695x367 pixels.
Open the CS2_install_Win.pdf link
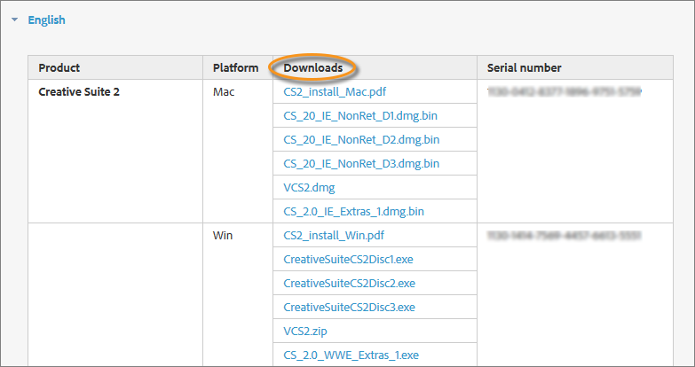coord(334,236)
